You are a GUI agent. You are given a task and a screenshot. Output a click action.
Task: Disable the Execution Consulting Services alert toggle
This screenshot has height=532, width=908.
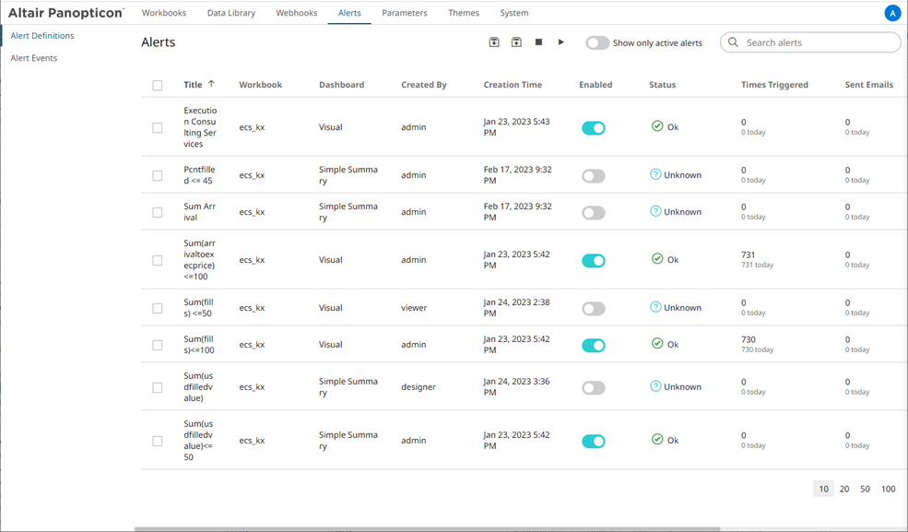click(594, 128)
